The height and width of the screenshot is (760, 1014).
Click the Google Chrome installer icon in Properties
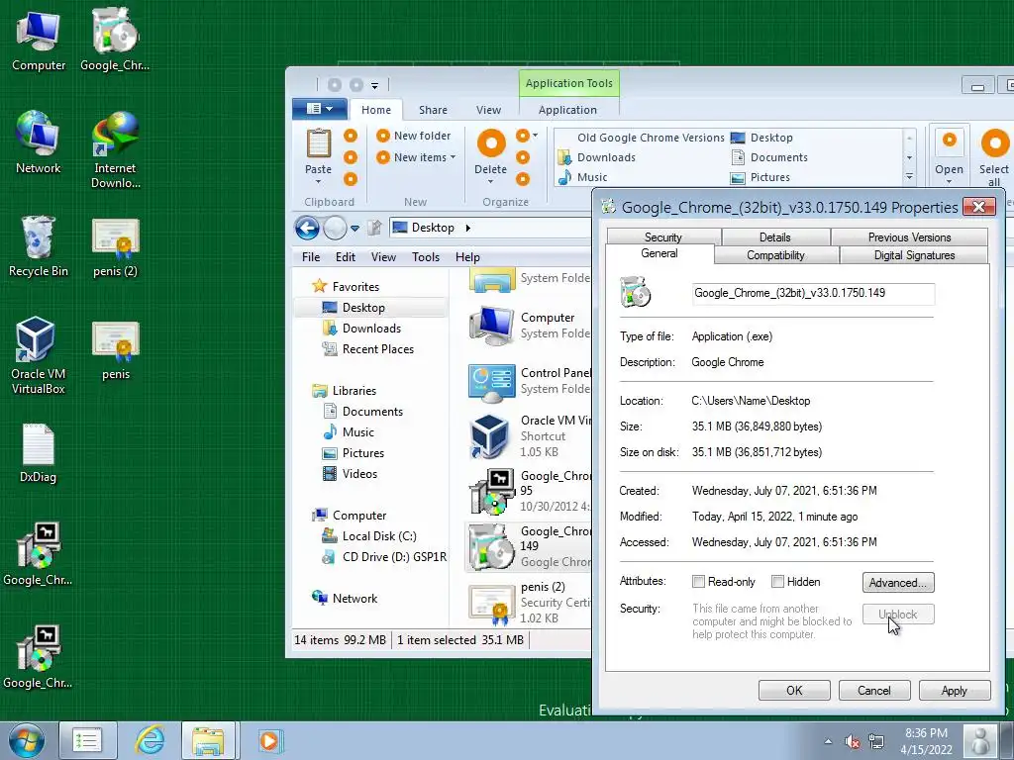pos(635,292)
